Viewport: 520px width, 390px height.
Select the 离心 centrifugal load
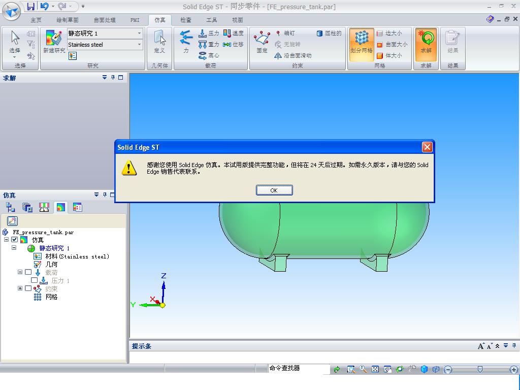209,56
